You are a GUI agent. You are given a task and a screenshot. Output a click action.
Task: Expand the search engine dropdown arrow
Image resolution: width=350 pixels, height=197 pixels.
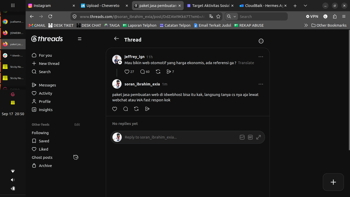tap(235, 16)
